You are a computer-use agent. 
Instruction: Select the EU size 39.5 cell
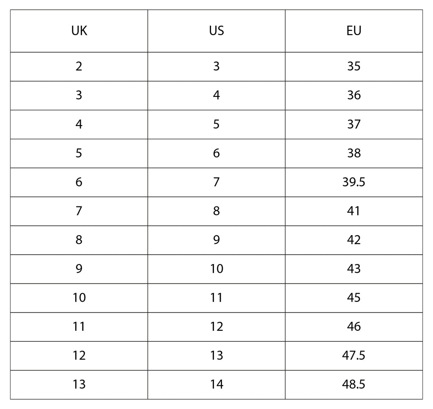pyautogui.click(x=354, y=182)
